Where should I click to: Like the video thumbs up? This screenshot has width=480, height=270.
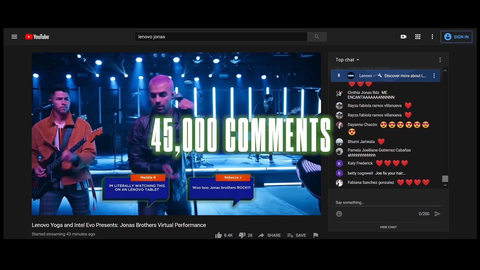[x=218, y=235]
